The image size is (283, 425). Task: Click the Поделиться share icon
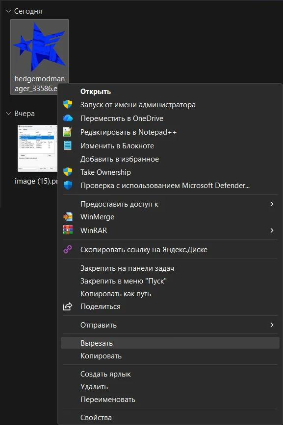point(68,307)
